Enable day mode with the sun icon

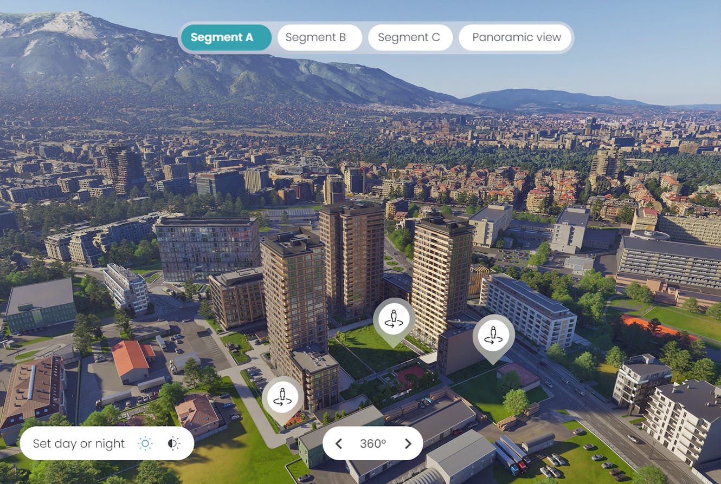point(145,443)
